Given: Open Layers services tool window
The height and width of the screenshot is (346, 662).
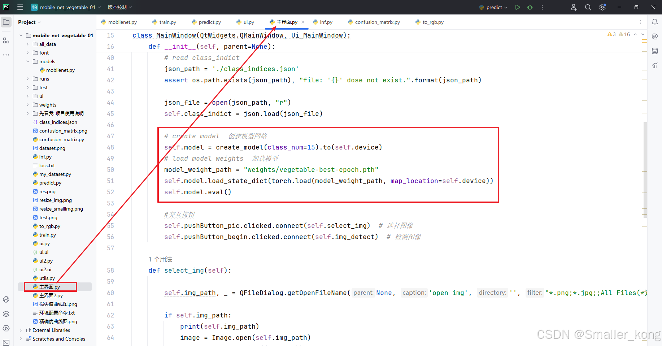Looking at the screenshot, I should 6,314.
